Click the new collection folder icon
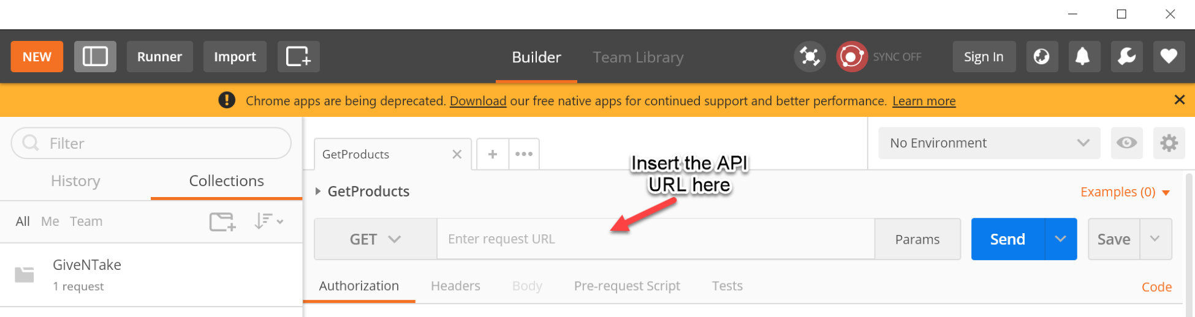The width and height of the screenshot is (1195, 317). pos(222,222)
